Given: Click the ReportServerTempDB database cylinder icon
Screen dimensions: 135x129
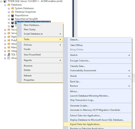Looking at the screenshot, I should click(12, 19).
